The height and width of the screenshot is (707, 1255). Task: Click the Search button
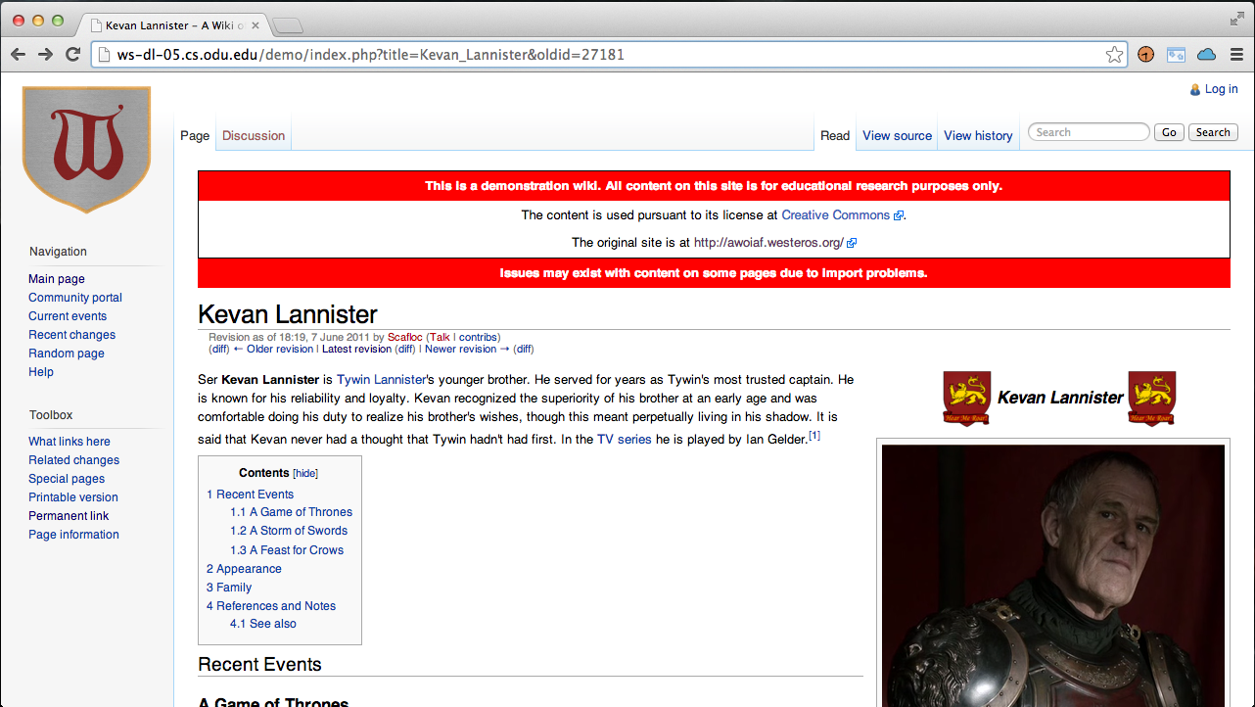pyautogui.click(x=1213, y=132)
